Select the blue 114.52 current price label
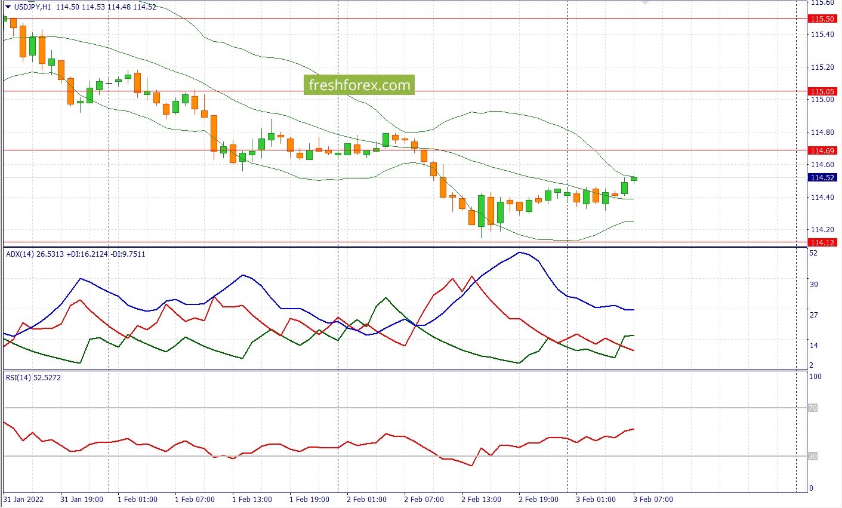Viewport: 842px width, 508px height. 822,177
